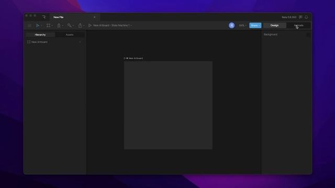Screen dimensions: 335x188
Task: Choose the Artboard tool
Action: pyautogui.click(x=48, y=26)
